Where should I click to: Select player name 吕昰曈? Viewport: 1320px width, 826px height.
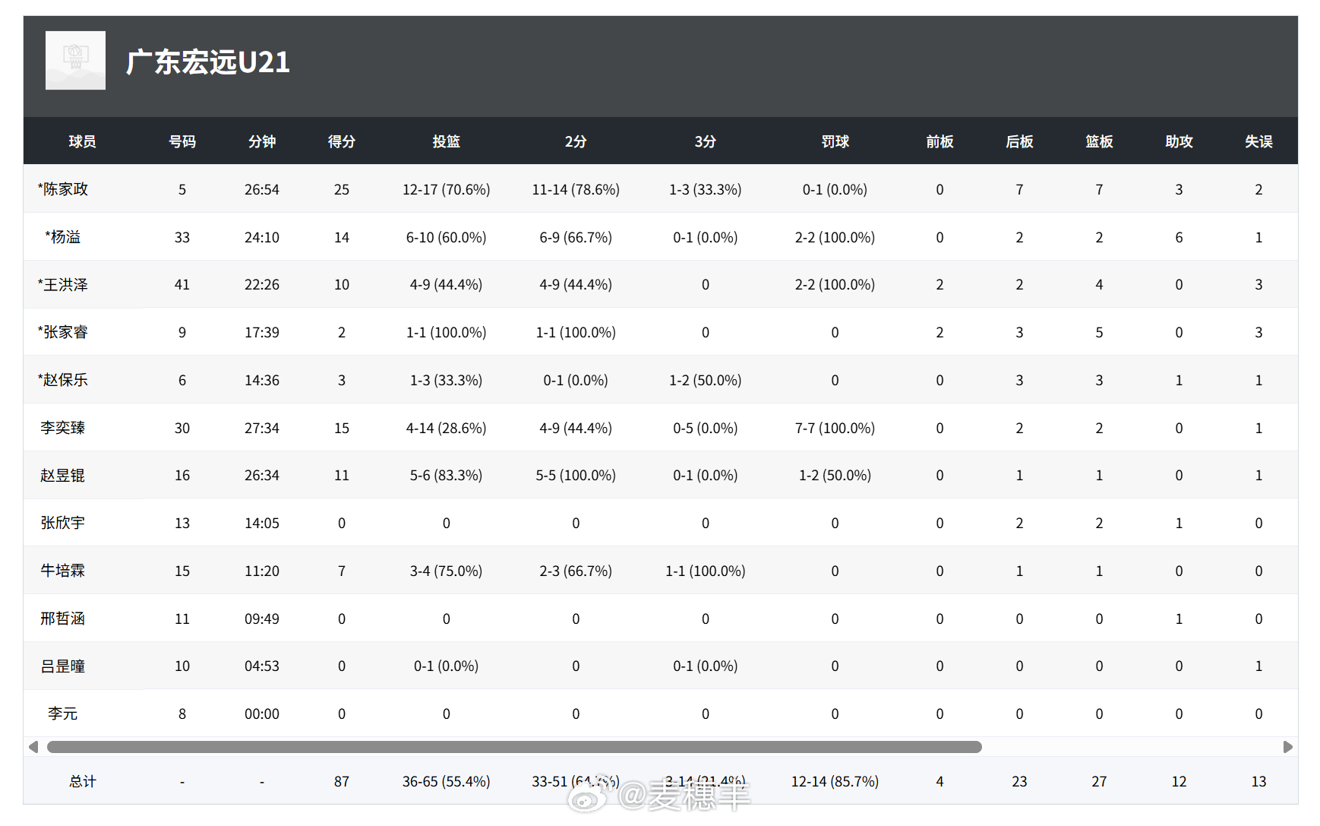click(x=63, y=666)
